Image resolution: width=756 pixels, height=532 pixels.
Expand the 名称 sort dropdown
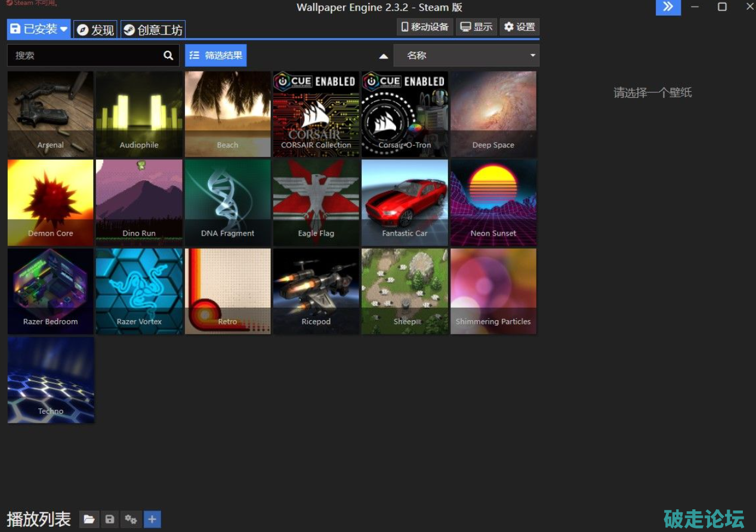(x=466, y=55)
